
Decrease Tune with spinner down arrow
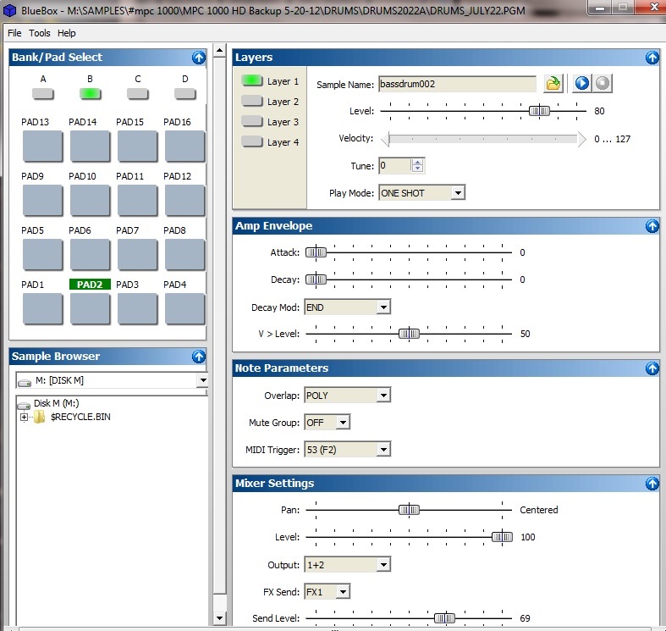tap(417, 169)
